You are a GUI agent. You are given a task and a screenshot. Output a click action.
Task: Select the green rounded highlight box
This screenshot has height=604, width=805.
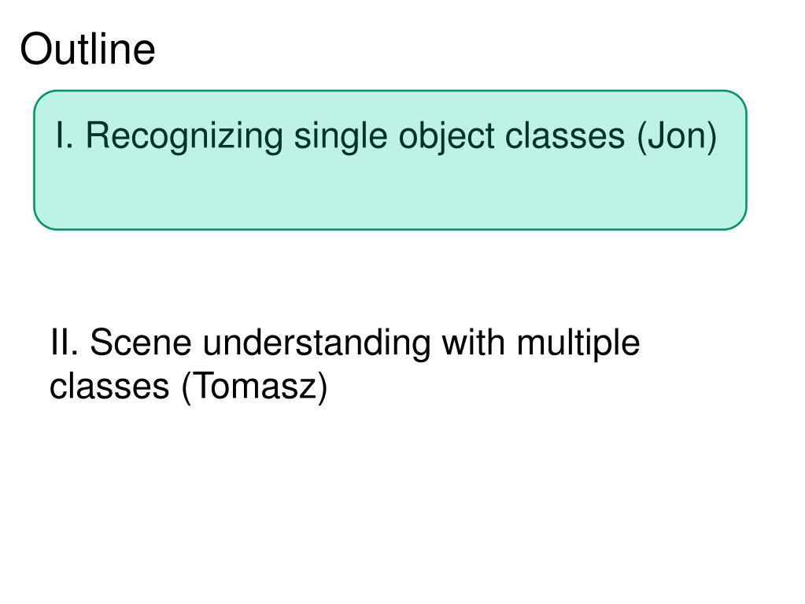tap(390, 160)
